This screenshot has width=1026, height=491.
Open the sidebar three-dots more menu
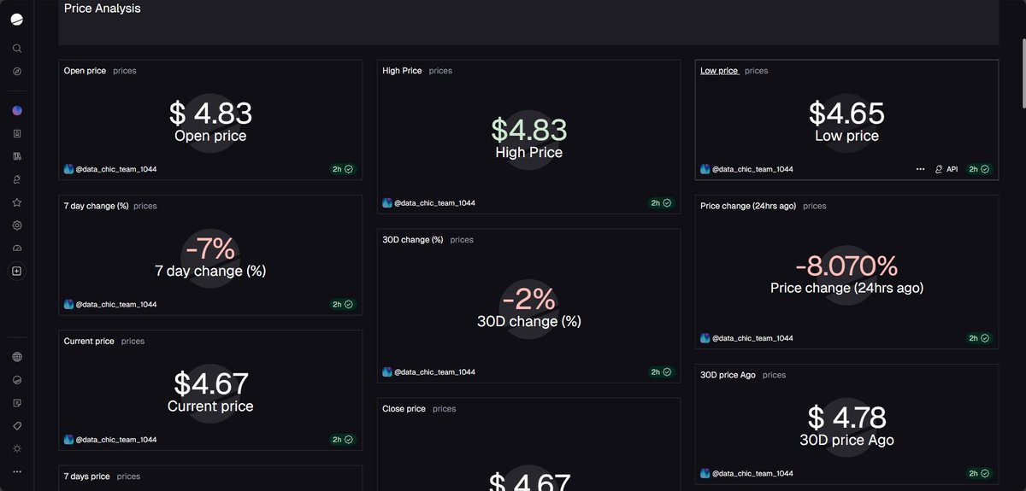(17, 471)
